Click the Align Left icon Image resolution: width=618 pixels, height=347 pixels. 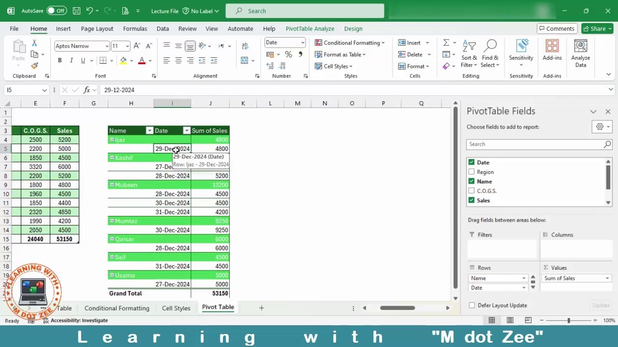167,60
